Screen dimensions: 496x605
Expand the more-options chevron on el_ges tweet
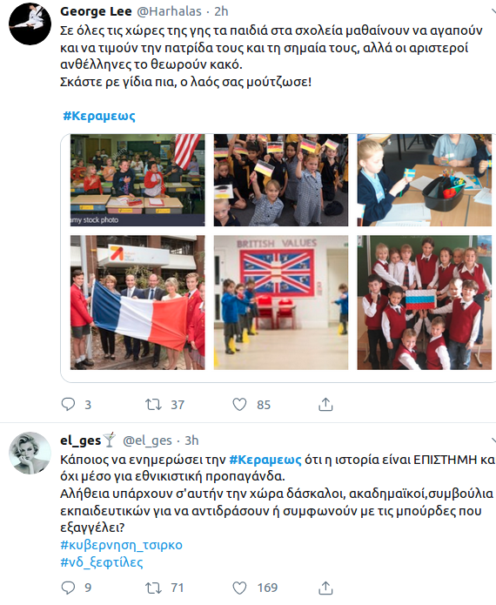coord(493,440)
